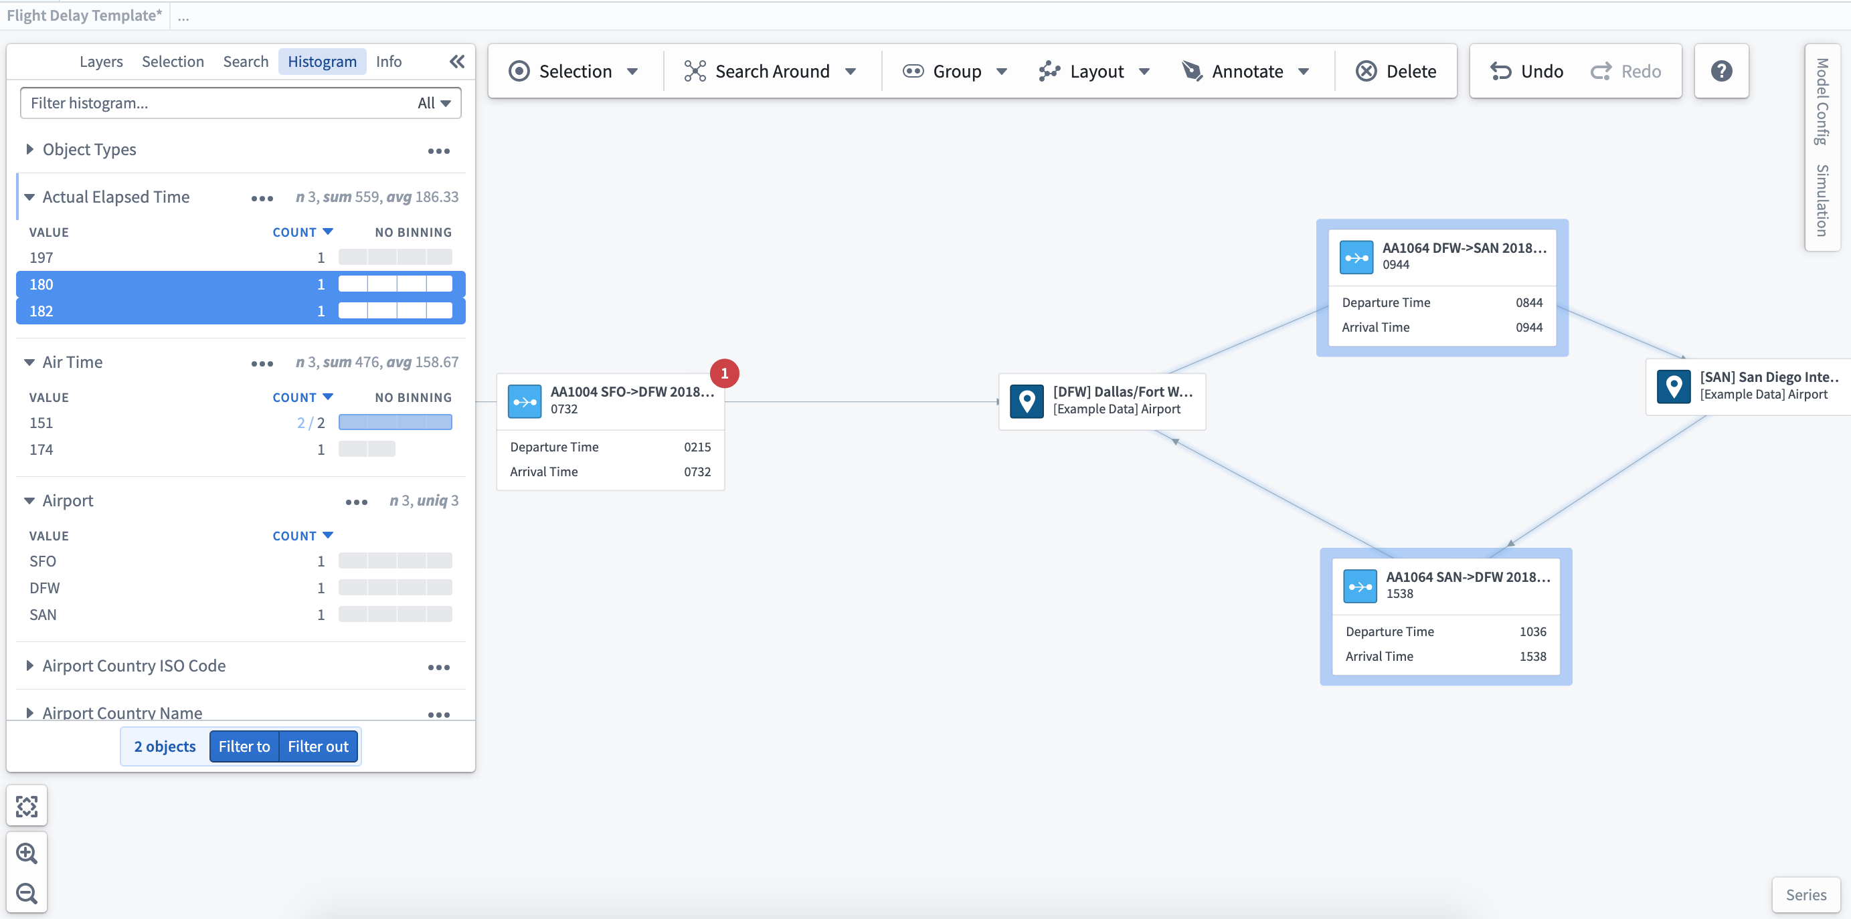Image resolution: width=1851 pixels, height=919 pixels.
Task: Collapse the Airport section
Action: click(x=29, y=500)
